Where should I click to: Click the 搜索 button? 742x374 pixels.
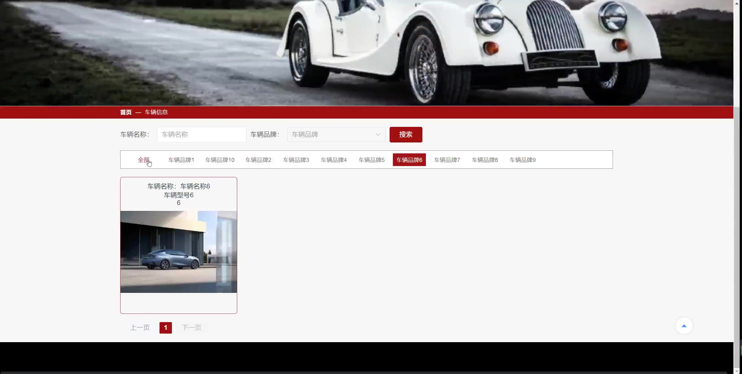pos(406,134)
